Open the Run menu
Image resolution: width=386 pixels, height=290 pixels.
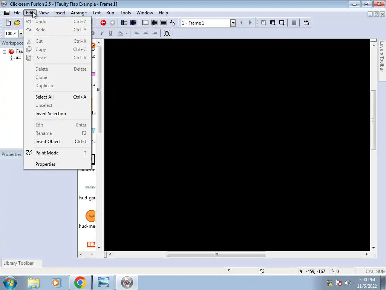[x=110, y=13]
